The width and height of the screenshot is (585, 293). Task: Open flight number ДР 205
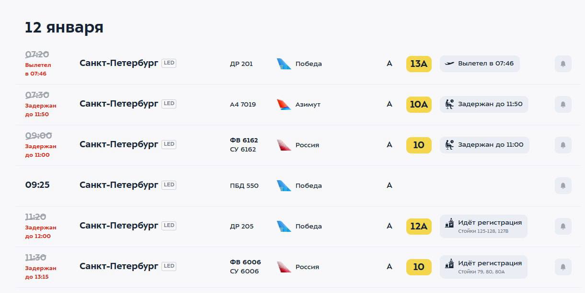pyautogui.click(x=242, y=227)
